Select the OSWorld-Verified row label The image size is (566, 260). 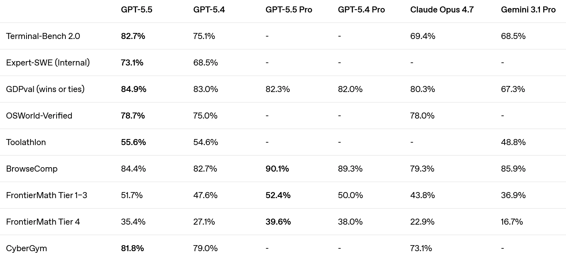pos(39,116)
